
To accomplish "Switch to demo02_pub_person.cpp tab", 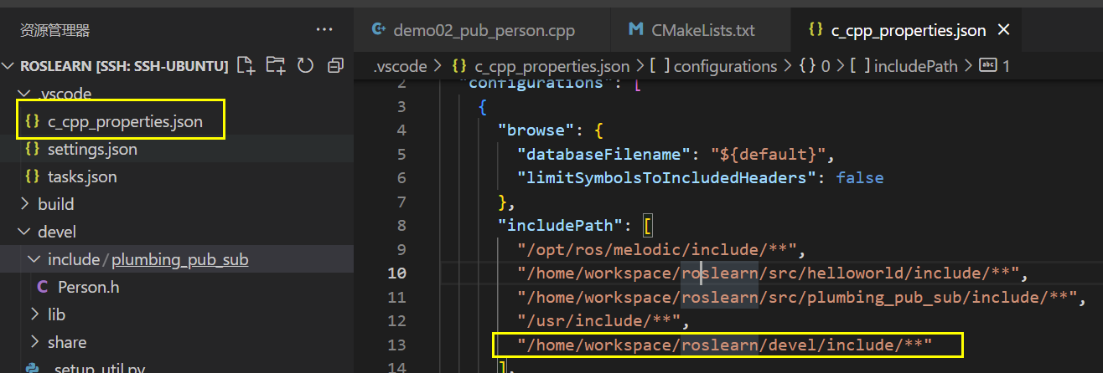I will tap(484, 31).
